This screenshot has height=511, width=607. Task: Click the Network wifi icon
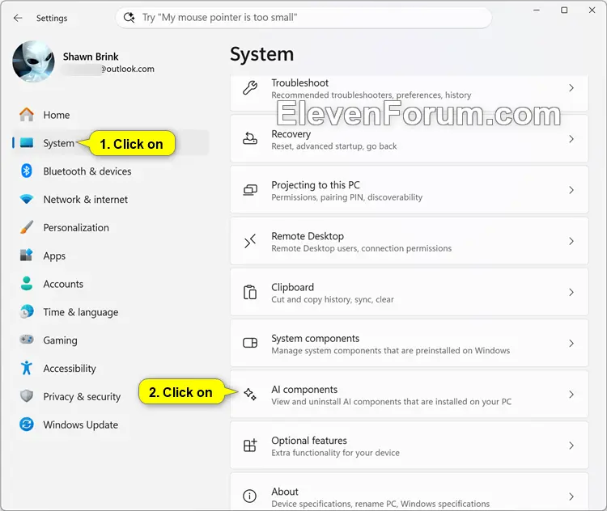pyautogui.click(x=27, y=199)
